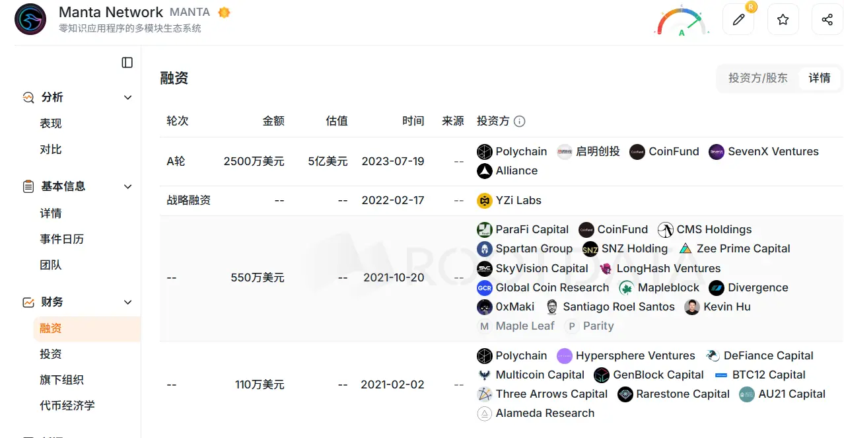Click the share icon button
This screenshot has width=844, height=438.
point(827,19)
